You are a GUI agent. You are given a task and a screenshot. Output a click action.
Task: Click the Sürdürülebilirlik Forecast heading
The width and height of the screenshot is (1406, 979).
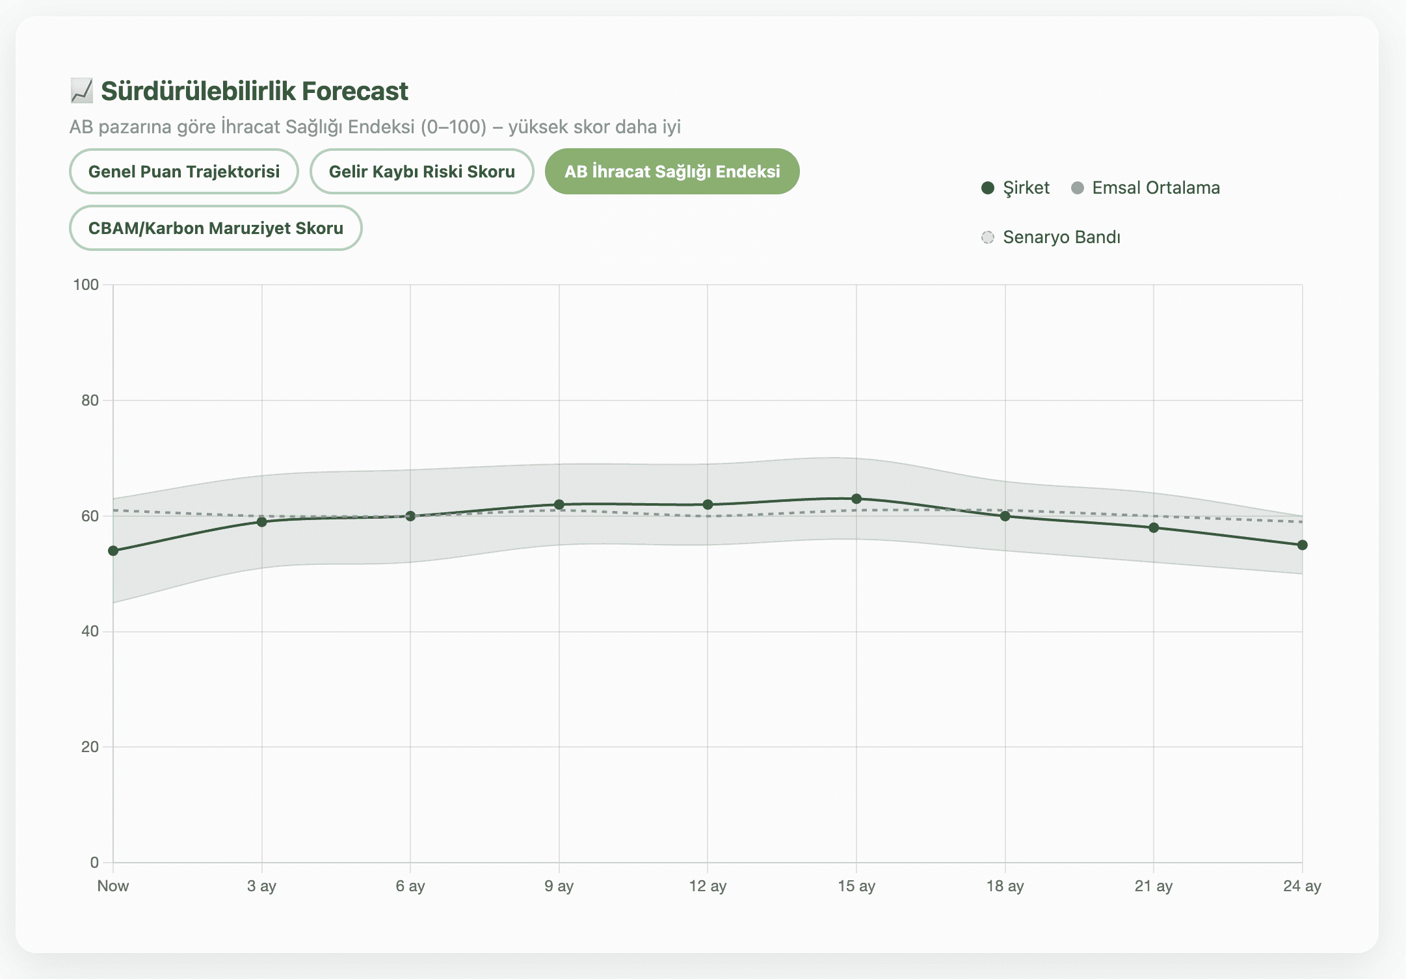[254, 90]
